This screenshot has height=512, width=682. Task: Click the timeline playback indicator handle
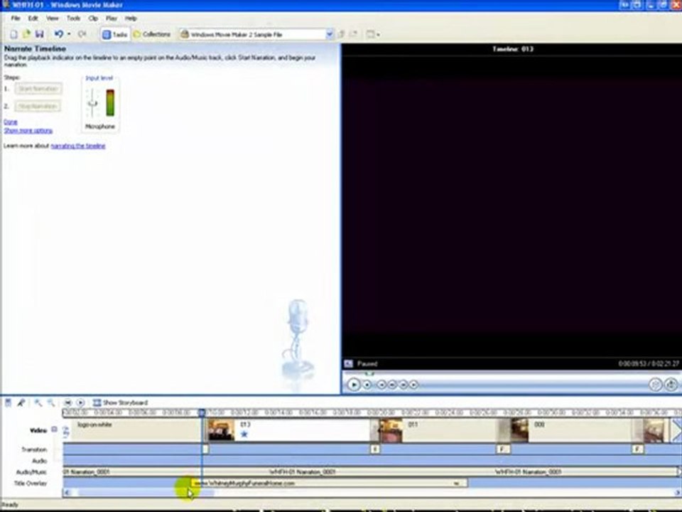point(202,412)
